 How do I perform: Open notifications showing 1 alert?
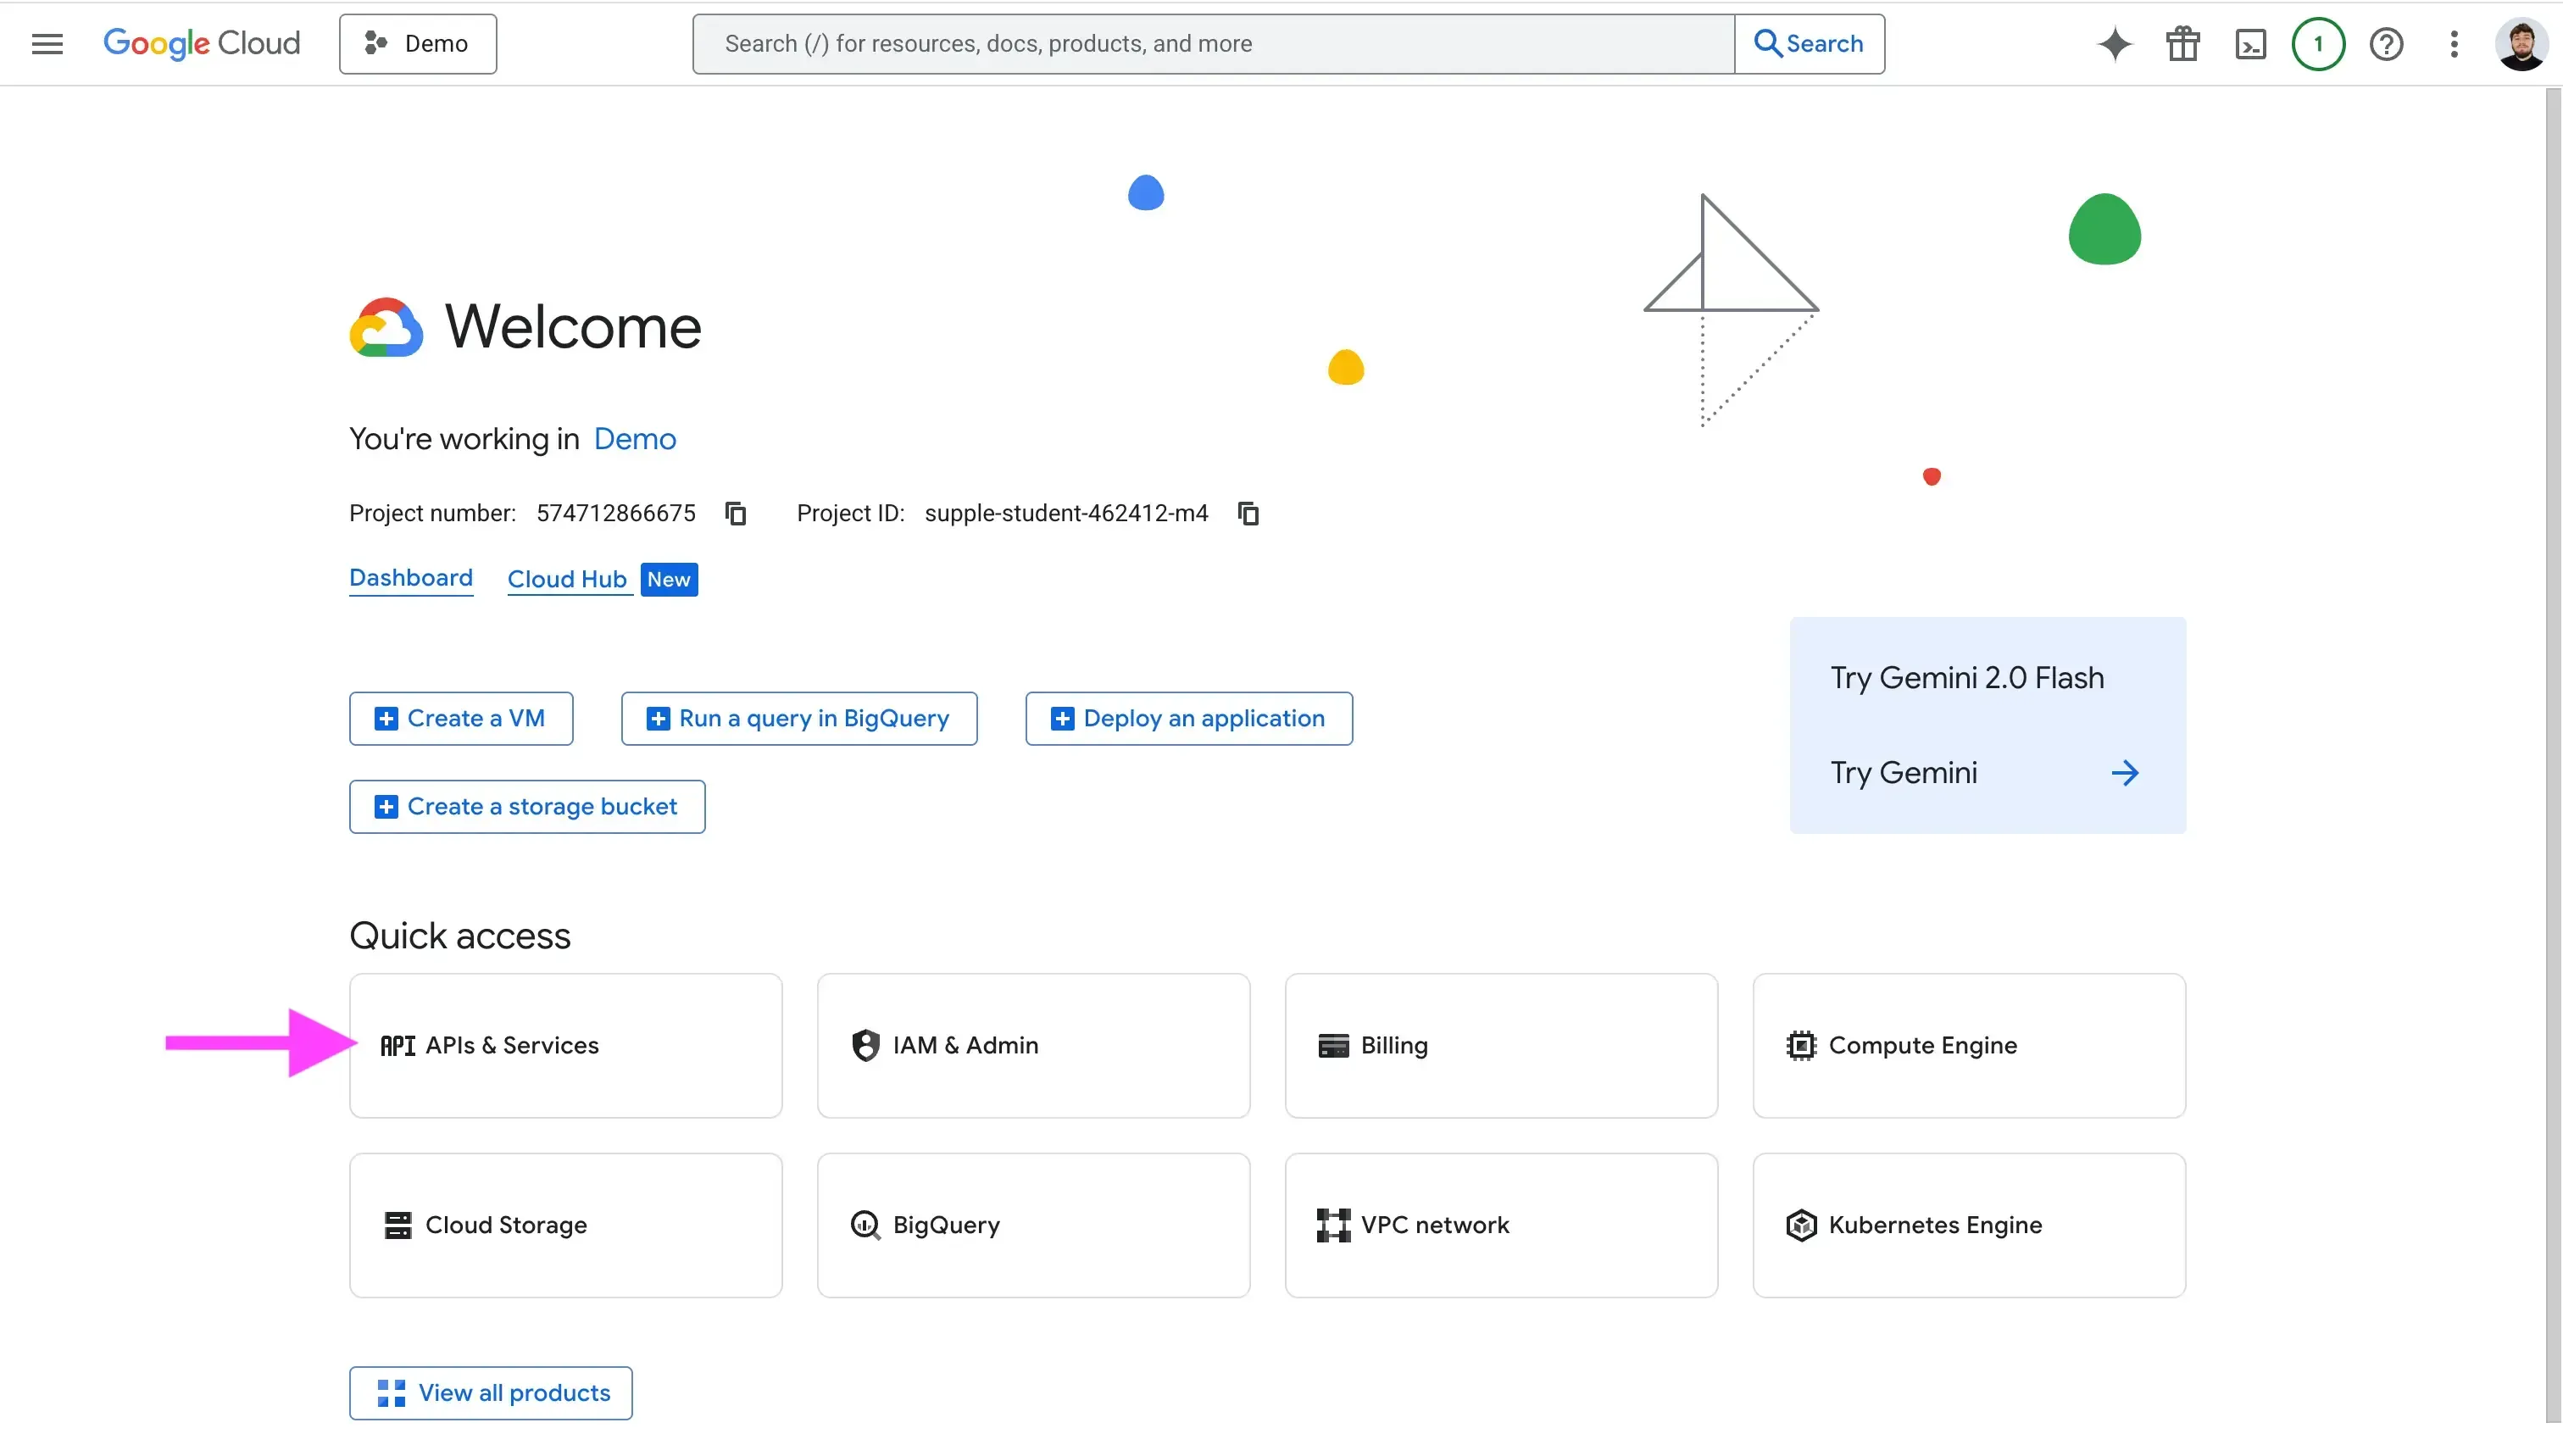point(2318,43)
